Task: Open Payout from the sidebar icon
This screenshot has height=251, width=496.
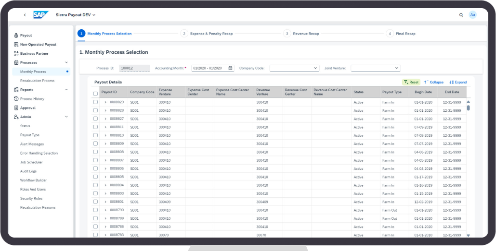Action: 16,36
